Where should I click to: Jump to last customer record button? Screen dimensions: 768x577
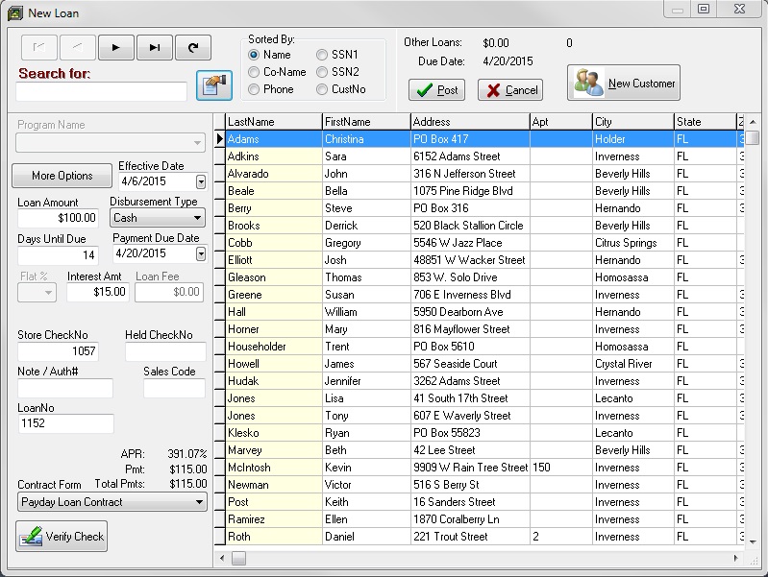(155, 47)
